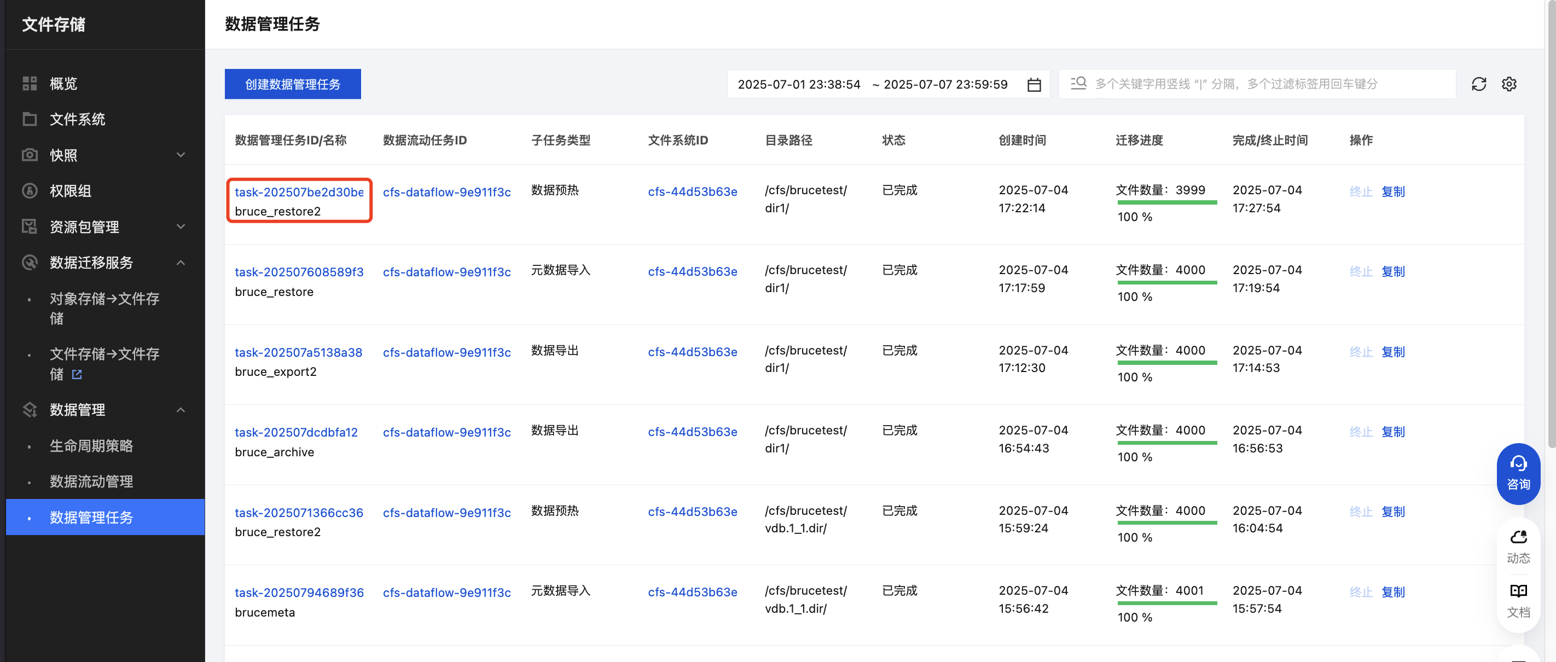Click the calendar icon in date range

[1034, 85]
